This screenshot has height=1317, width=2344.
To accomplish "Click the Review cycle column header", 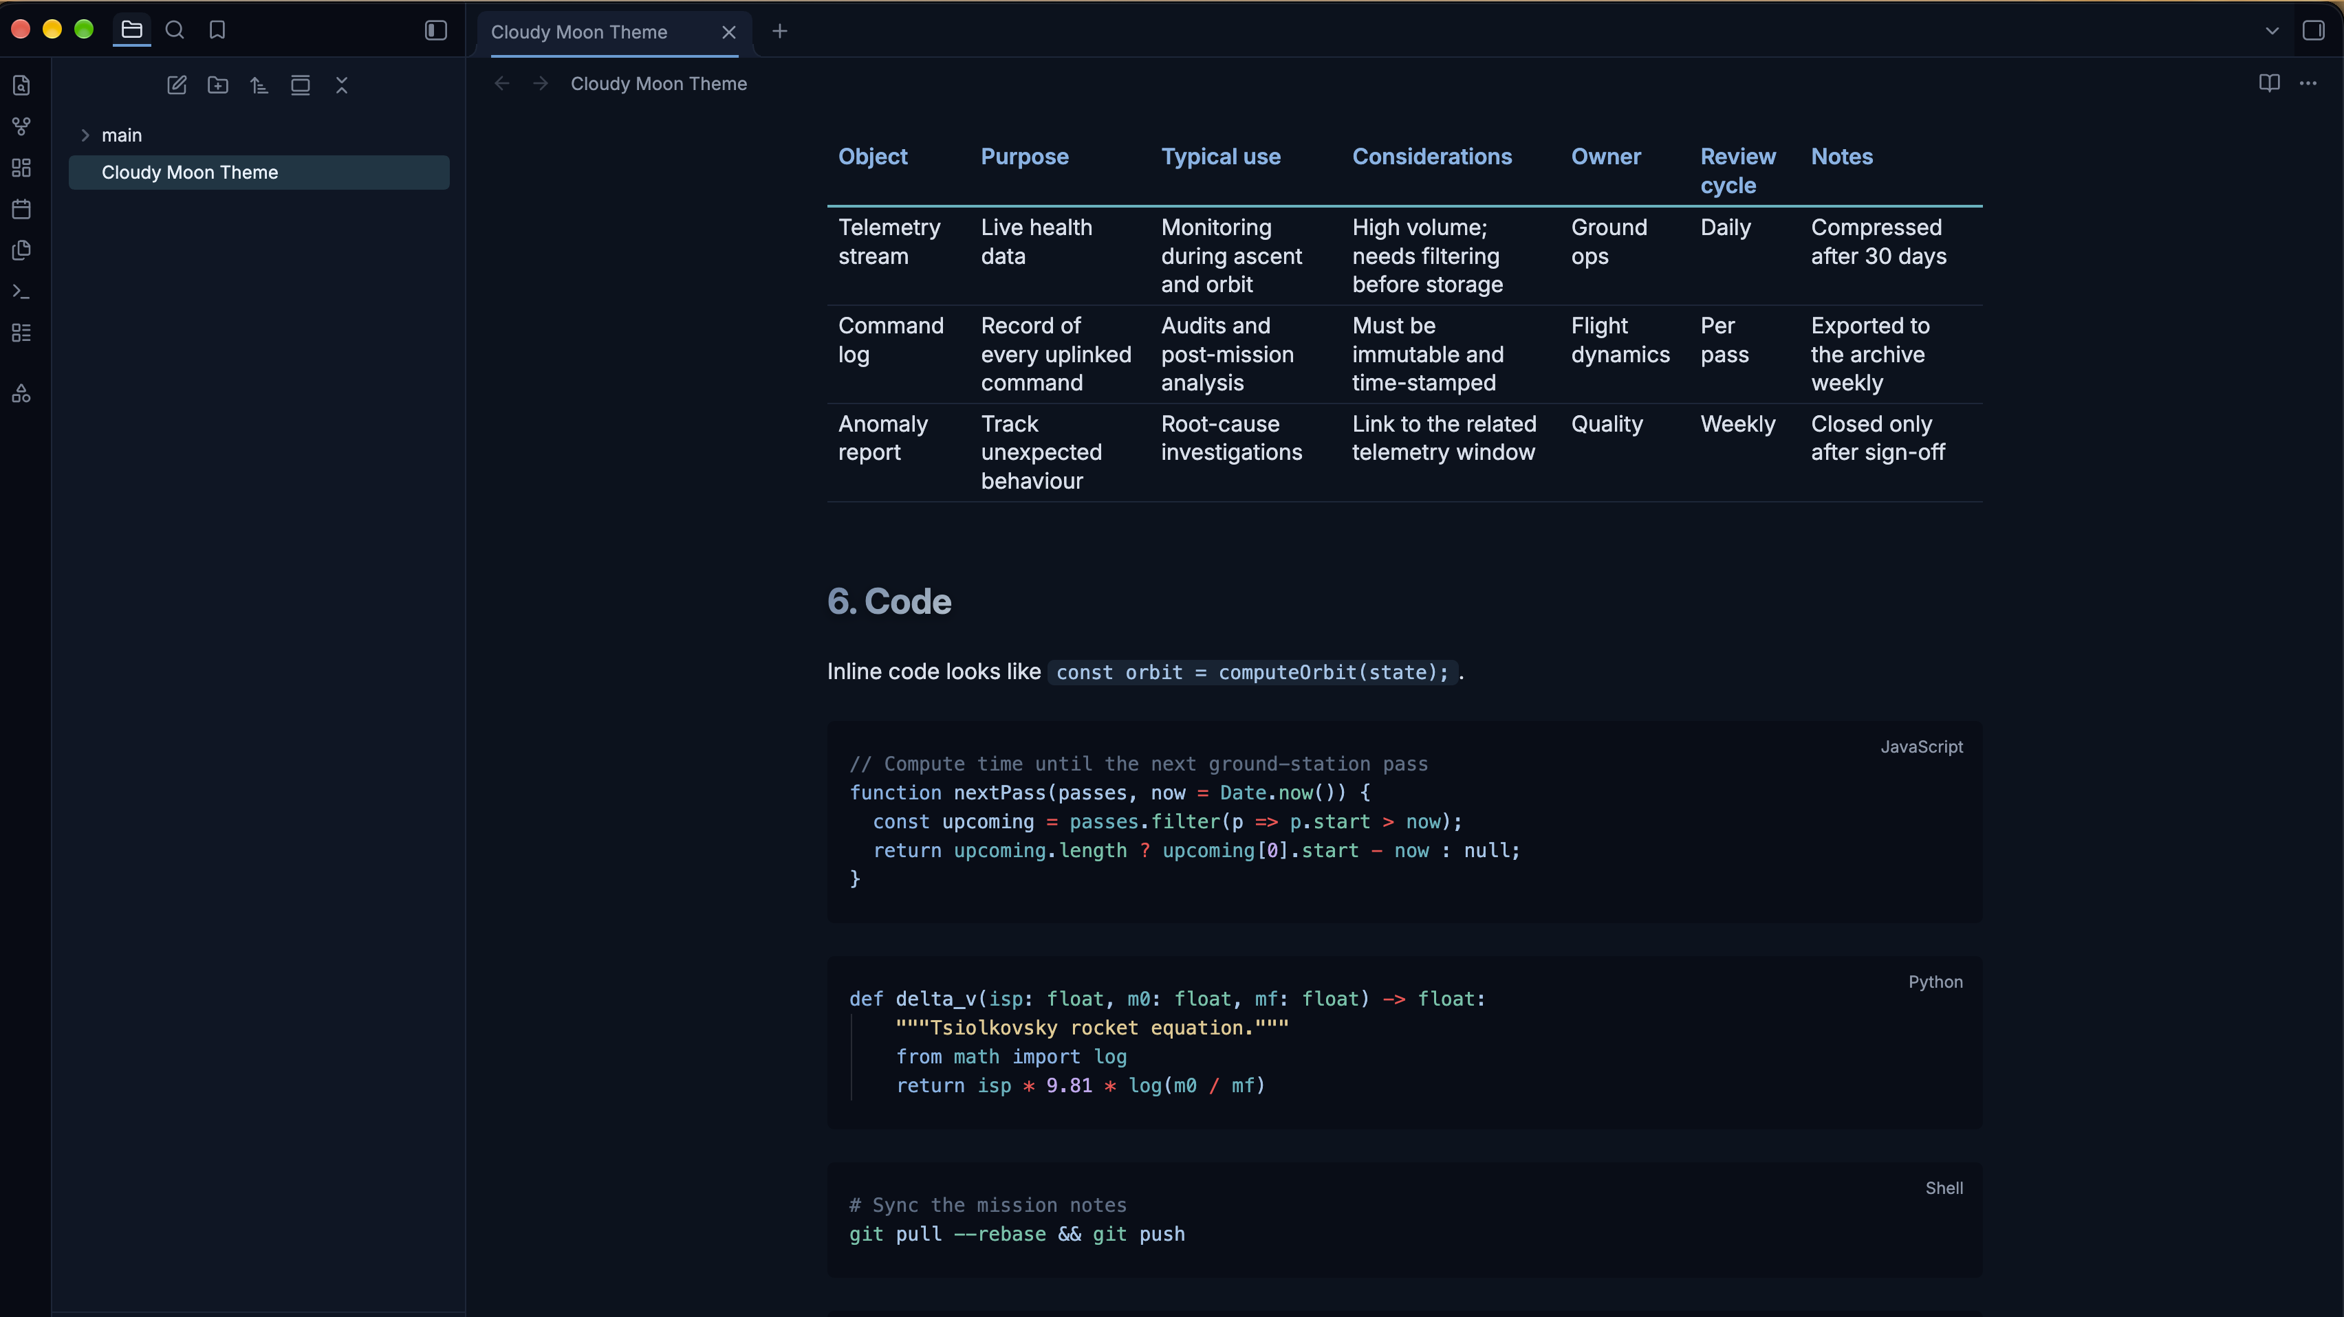I will [x=1738, y=171].
